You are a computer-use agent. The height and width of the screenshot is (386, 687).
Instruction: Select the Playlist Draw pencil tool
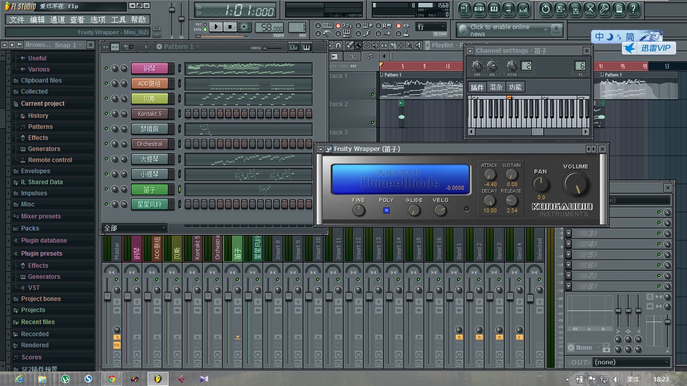point(351,45)
